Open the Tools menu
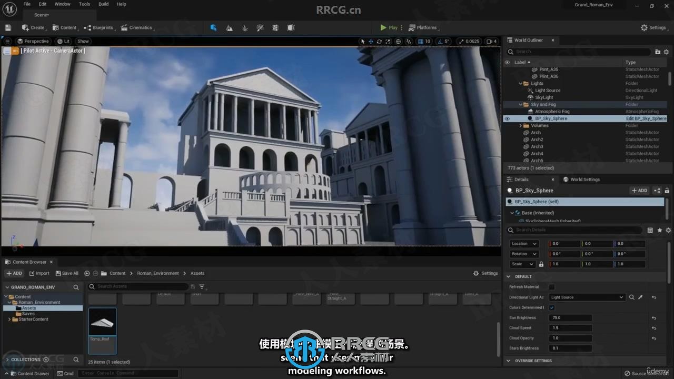The height and width of the screenshot is (379, 674). [x=84, y=4]
